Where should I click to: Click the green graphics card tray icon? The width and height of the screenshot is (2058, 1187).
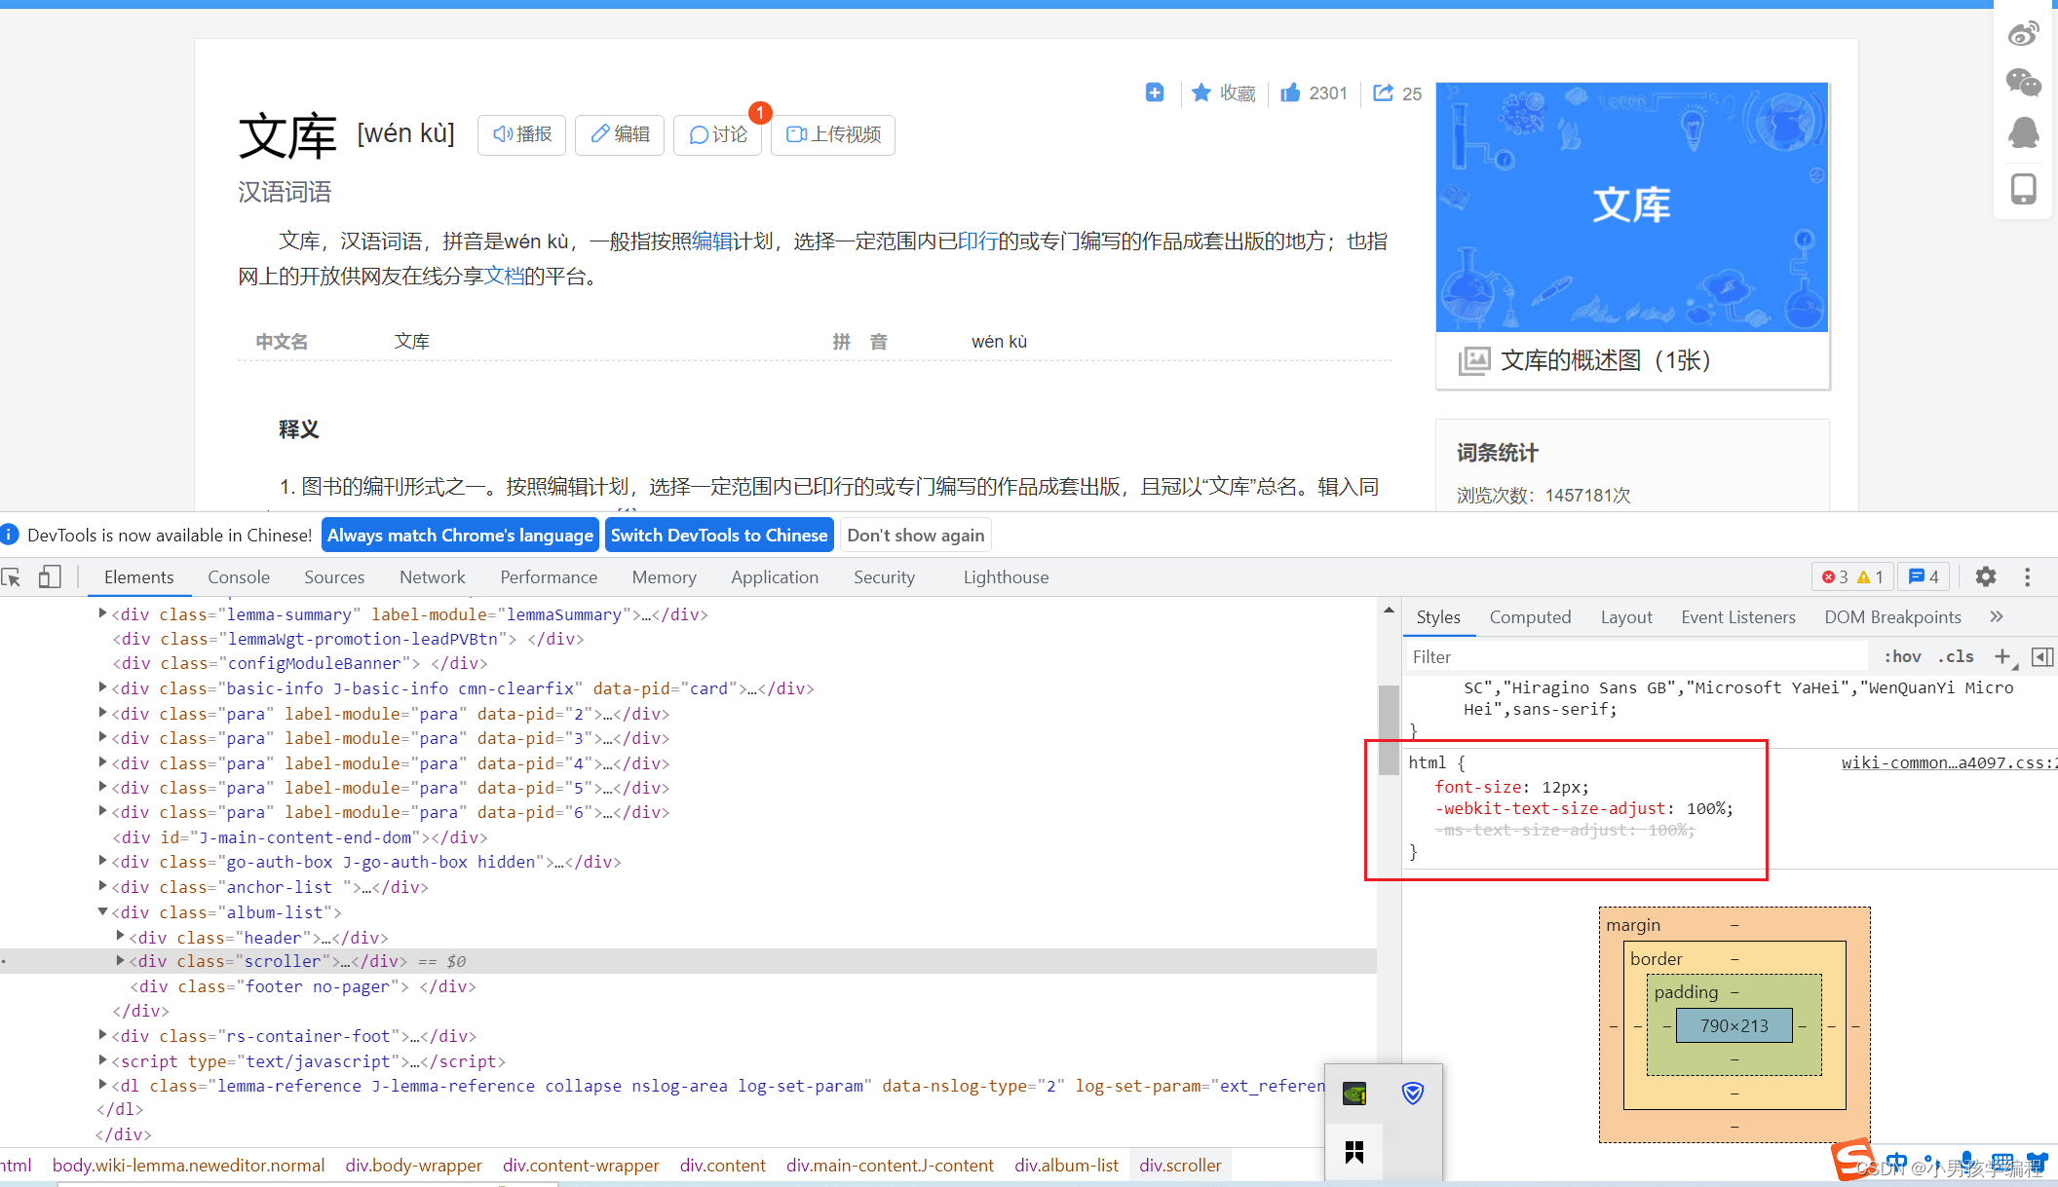point(1354,1093)
